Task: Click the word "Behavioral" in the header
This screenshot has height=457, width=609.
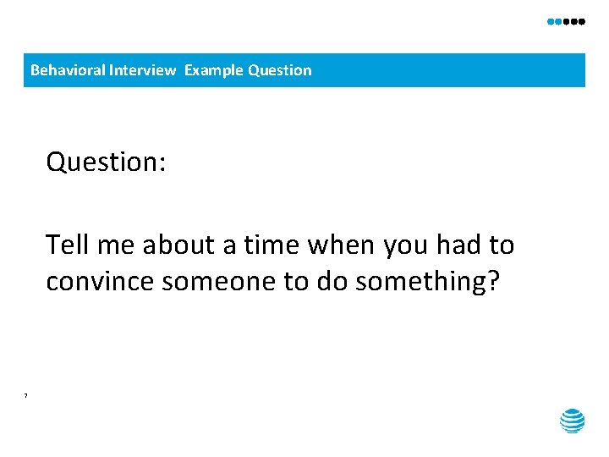Action: click(x=68, y=70)
